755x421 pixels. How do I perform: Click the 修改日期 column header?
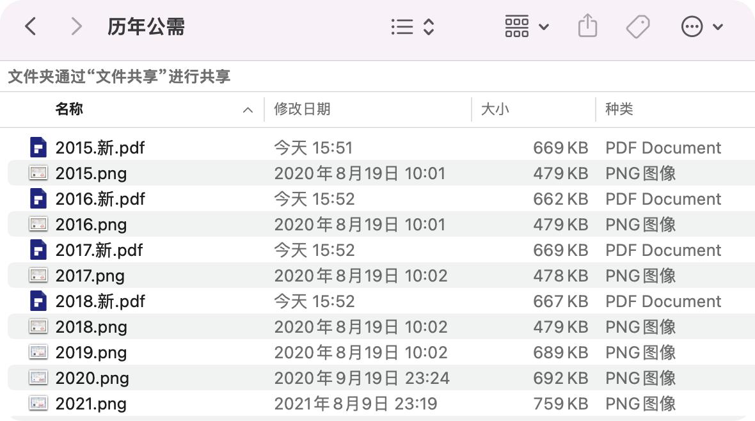[x=301, y=109]
